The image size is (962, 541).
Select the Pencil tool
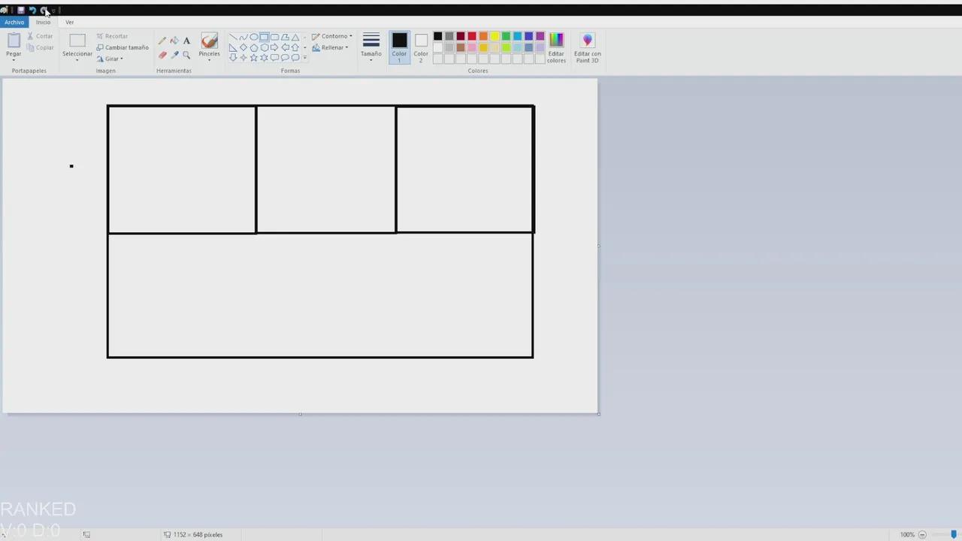pos(162,40)
